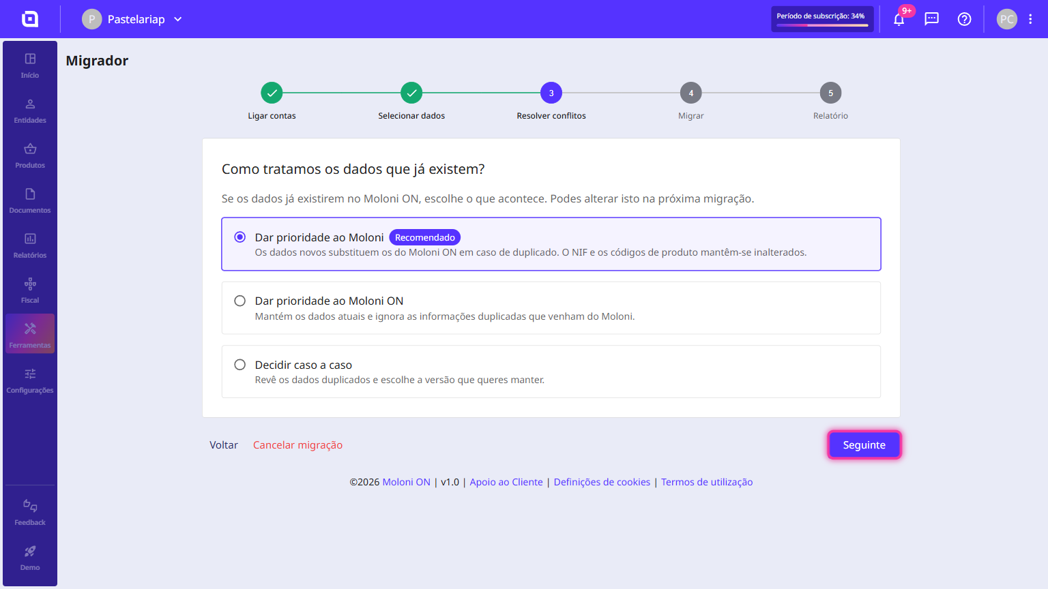Click the v1.0 version text in footer
This screenshot has height=589, width=1048.
(x=450, y=482)
